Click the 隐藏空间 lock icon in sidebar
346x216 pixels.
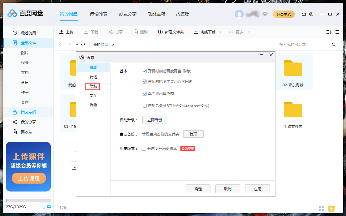click(x=15, y=112)
